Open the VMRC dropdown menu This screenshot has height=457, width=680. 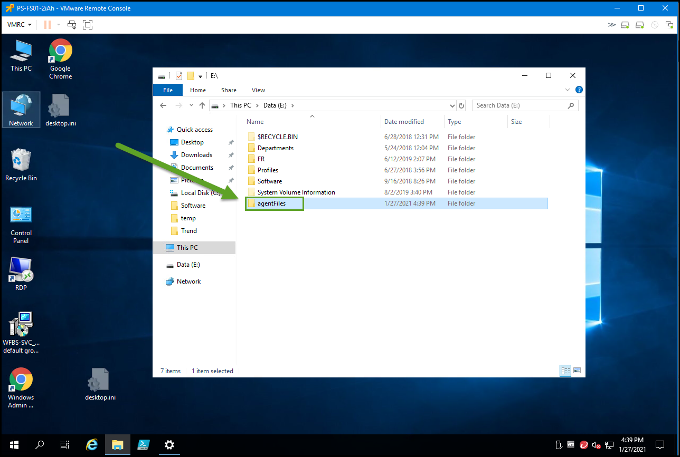[20, 25]
